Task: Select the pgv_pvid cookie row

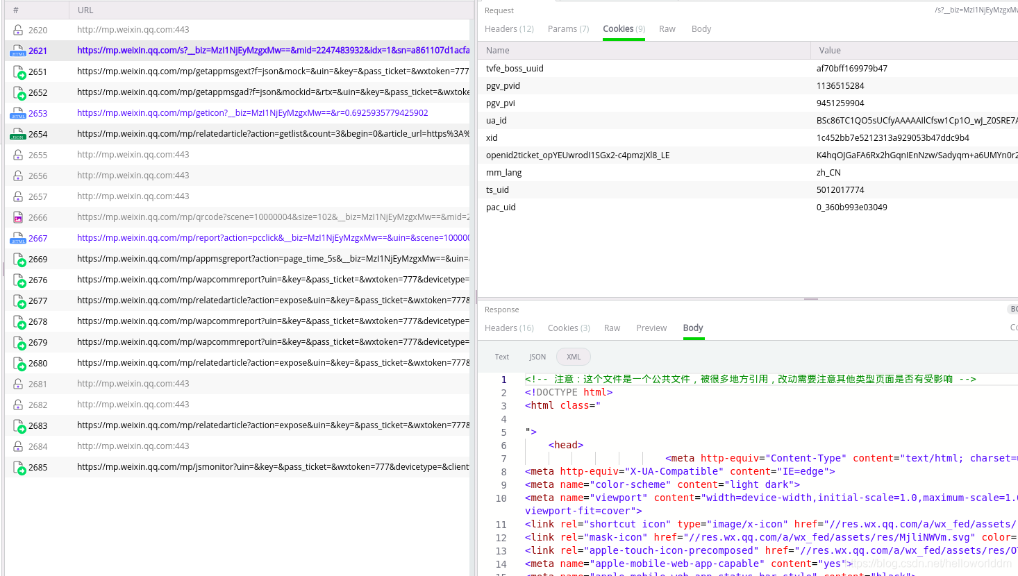Action: click(748, 86)
